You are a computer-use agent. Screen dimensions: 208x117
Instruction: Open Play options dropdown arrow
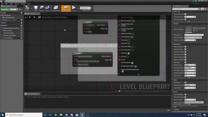coord(78,8)
